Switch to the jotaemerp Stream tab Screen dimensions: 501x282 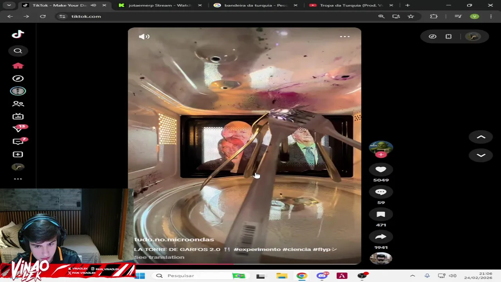(x=160, y=5)
